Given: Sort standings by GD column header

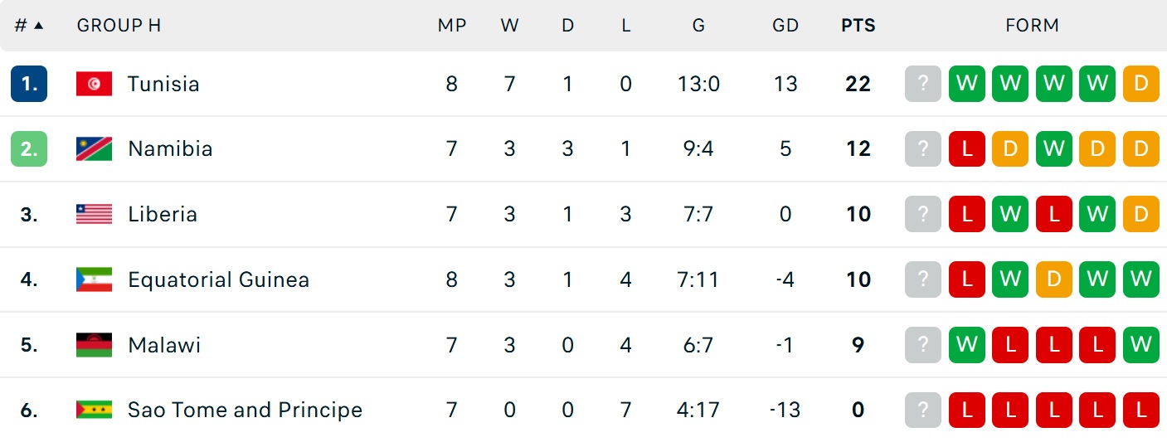Looking at the screenshot, I should (x=785, y=26).
